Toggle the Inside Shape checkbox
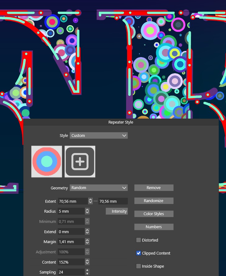This screenshot has width=226, height=276. tap(139, 266)
